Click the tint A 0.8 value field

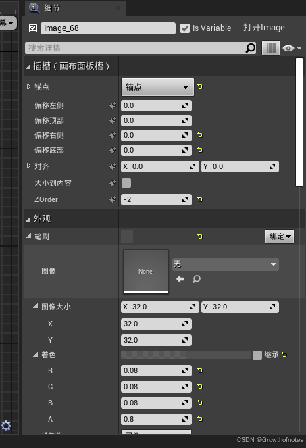pos(156,419)
